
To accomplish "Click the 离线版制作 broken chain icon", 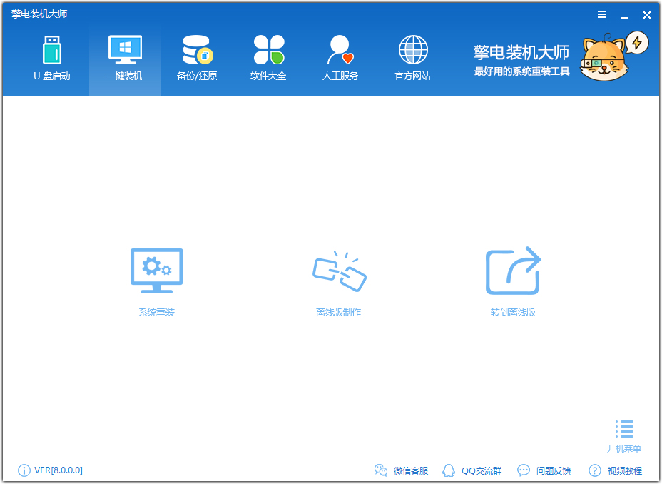I will 339,271.
